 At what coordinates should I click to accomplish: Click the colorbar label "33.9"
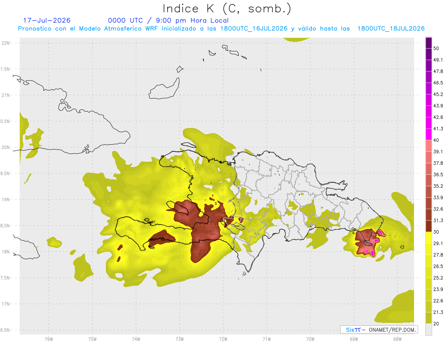click(x=438, y=197)
